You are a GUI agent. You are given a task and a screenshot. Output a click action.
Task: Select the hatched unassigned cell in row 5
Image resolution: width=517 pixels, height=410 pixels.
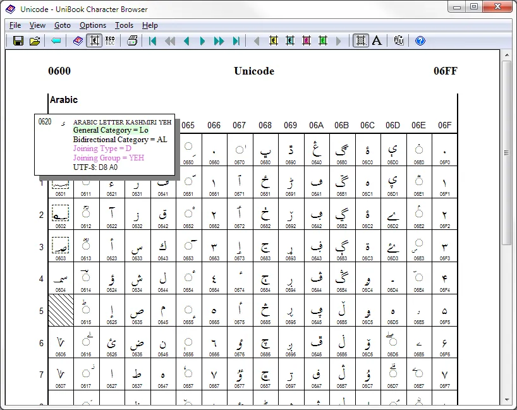[x=61, y=310]
